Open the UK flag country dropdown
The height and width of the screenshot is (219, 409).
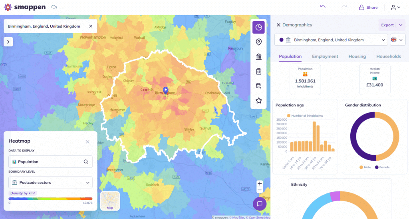pyautogui.click(x=397, y=40)
